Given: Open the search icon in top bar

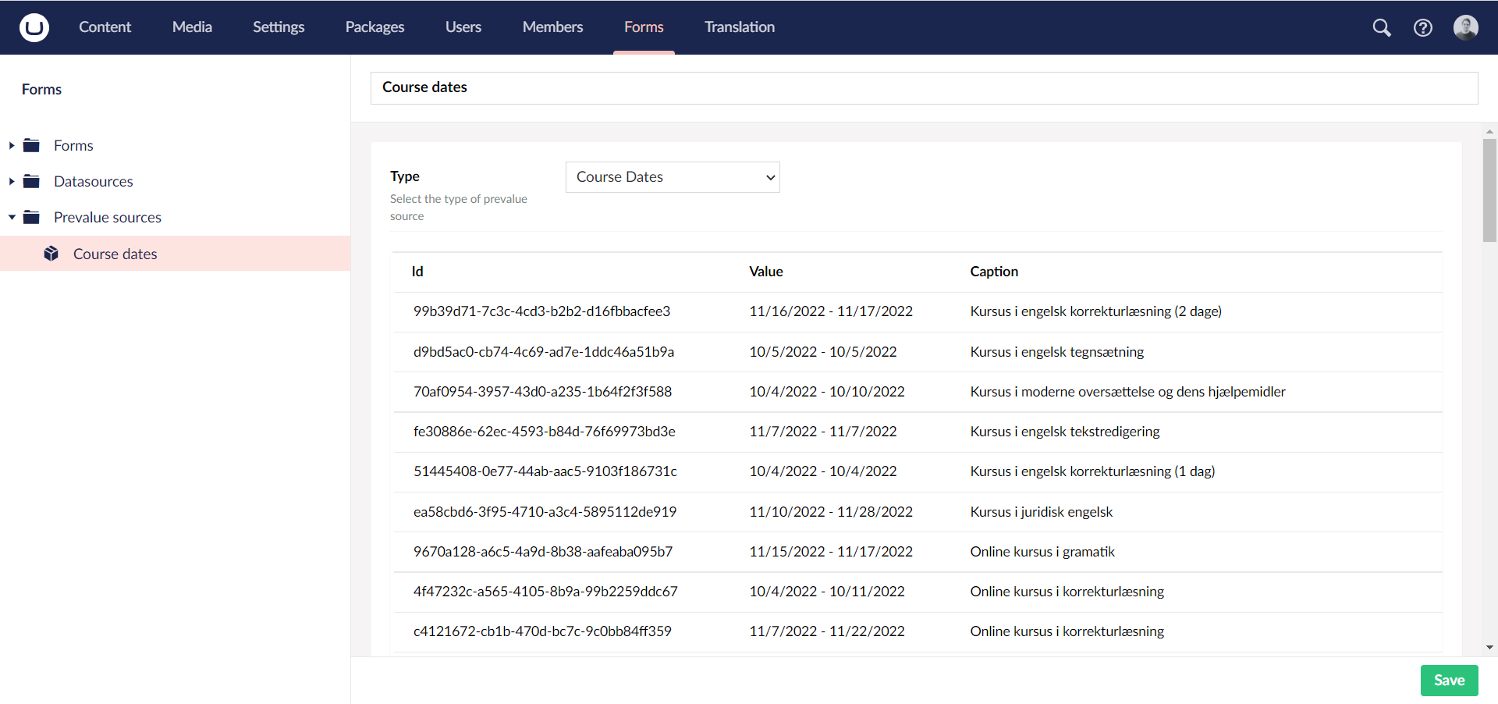Looking at the screenshot, I should [x=1382, y=27].
